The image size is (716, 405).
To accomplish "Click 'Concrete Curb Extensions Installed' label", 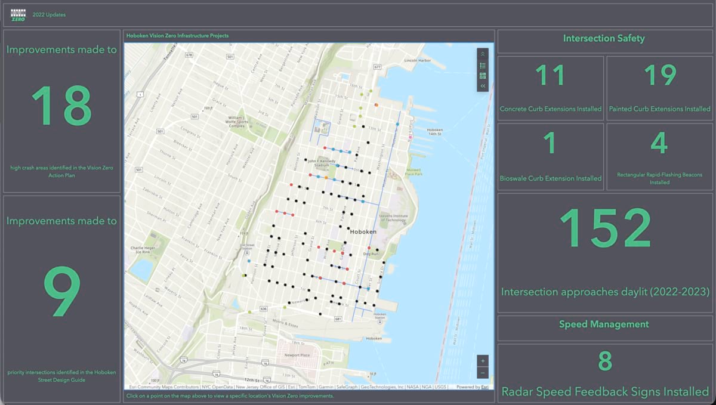I will coord(550,109).
